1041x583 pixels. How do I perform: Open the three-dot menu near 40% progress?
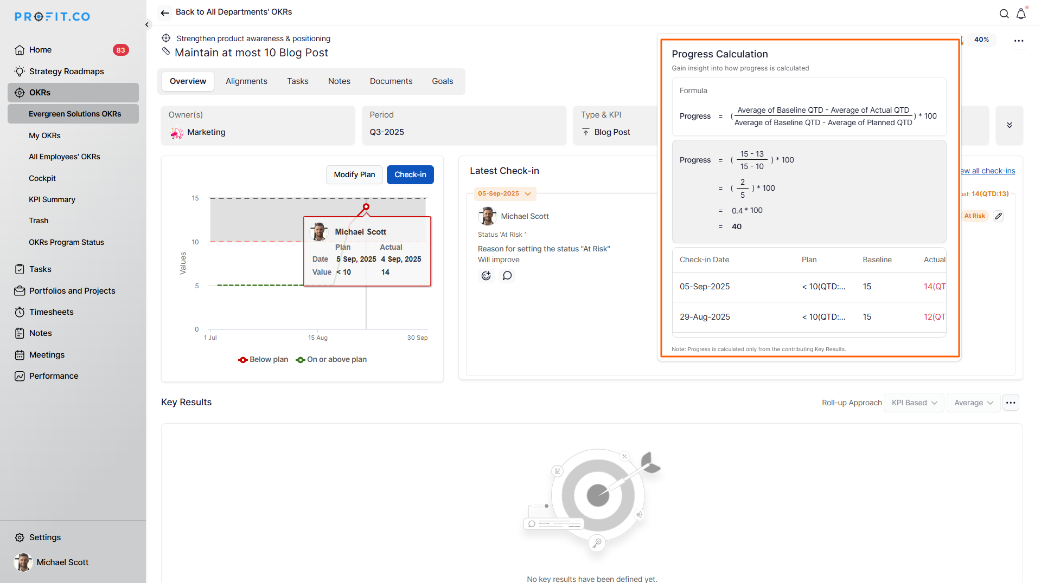tap(1019, 41)
